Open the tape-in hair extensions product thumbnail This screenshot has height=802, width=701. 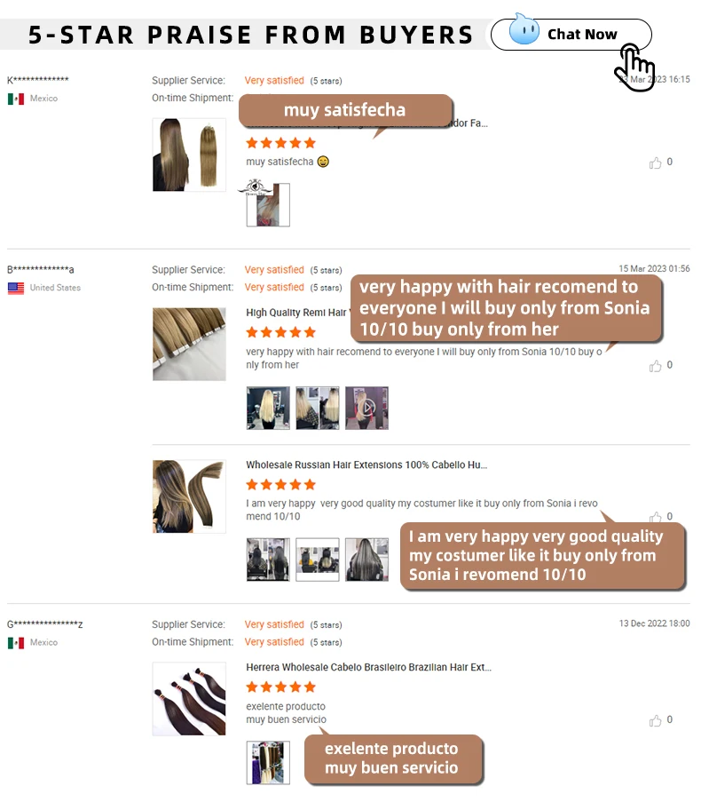189,344
